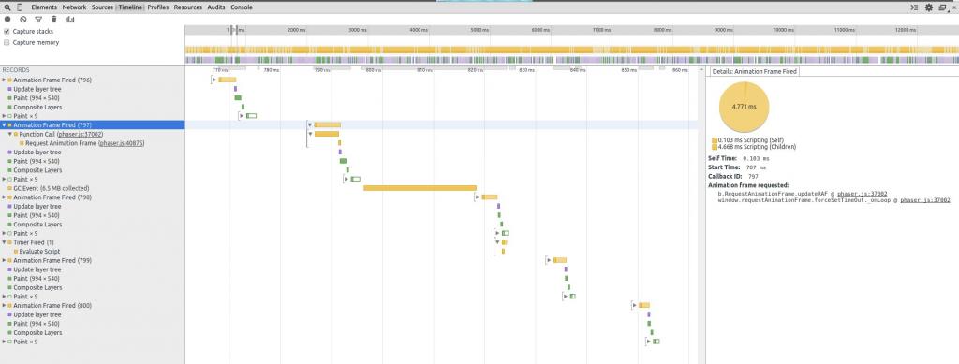
Task: Expand Animation Frame Fired (796) record
Action: pos(4,80)
